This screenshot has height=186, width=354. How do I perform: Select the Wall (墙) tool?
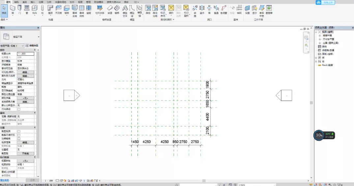coord(13,10)
